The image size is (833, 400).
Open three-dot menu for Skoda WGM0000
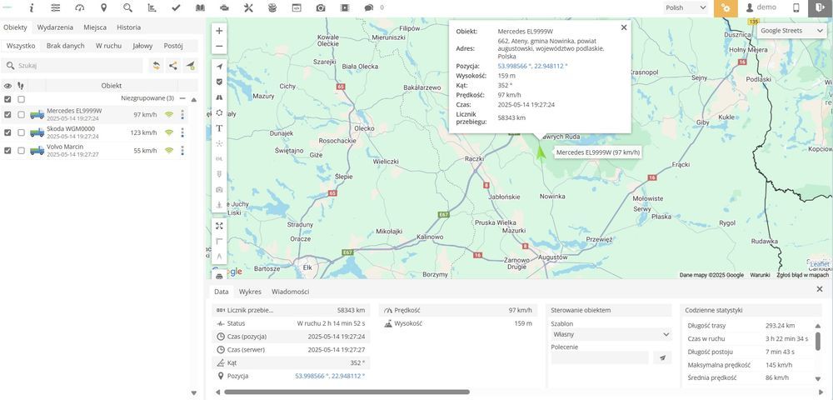pos(182,132)
